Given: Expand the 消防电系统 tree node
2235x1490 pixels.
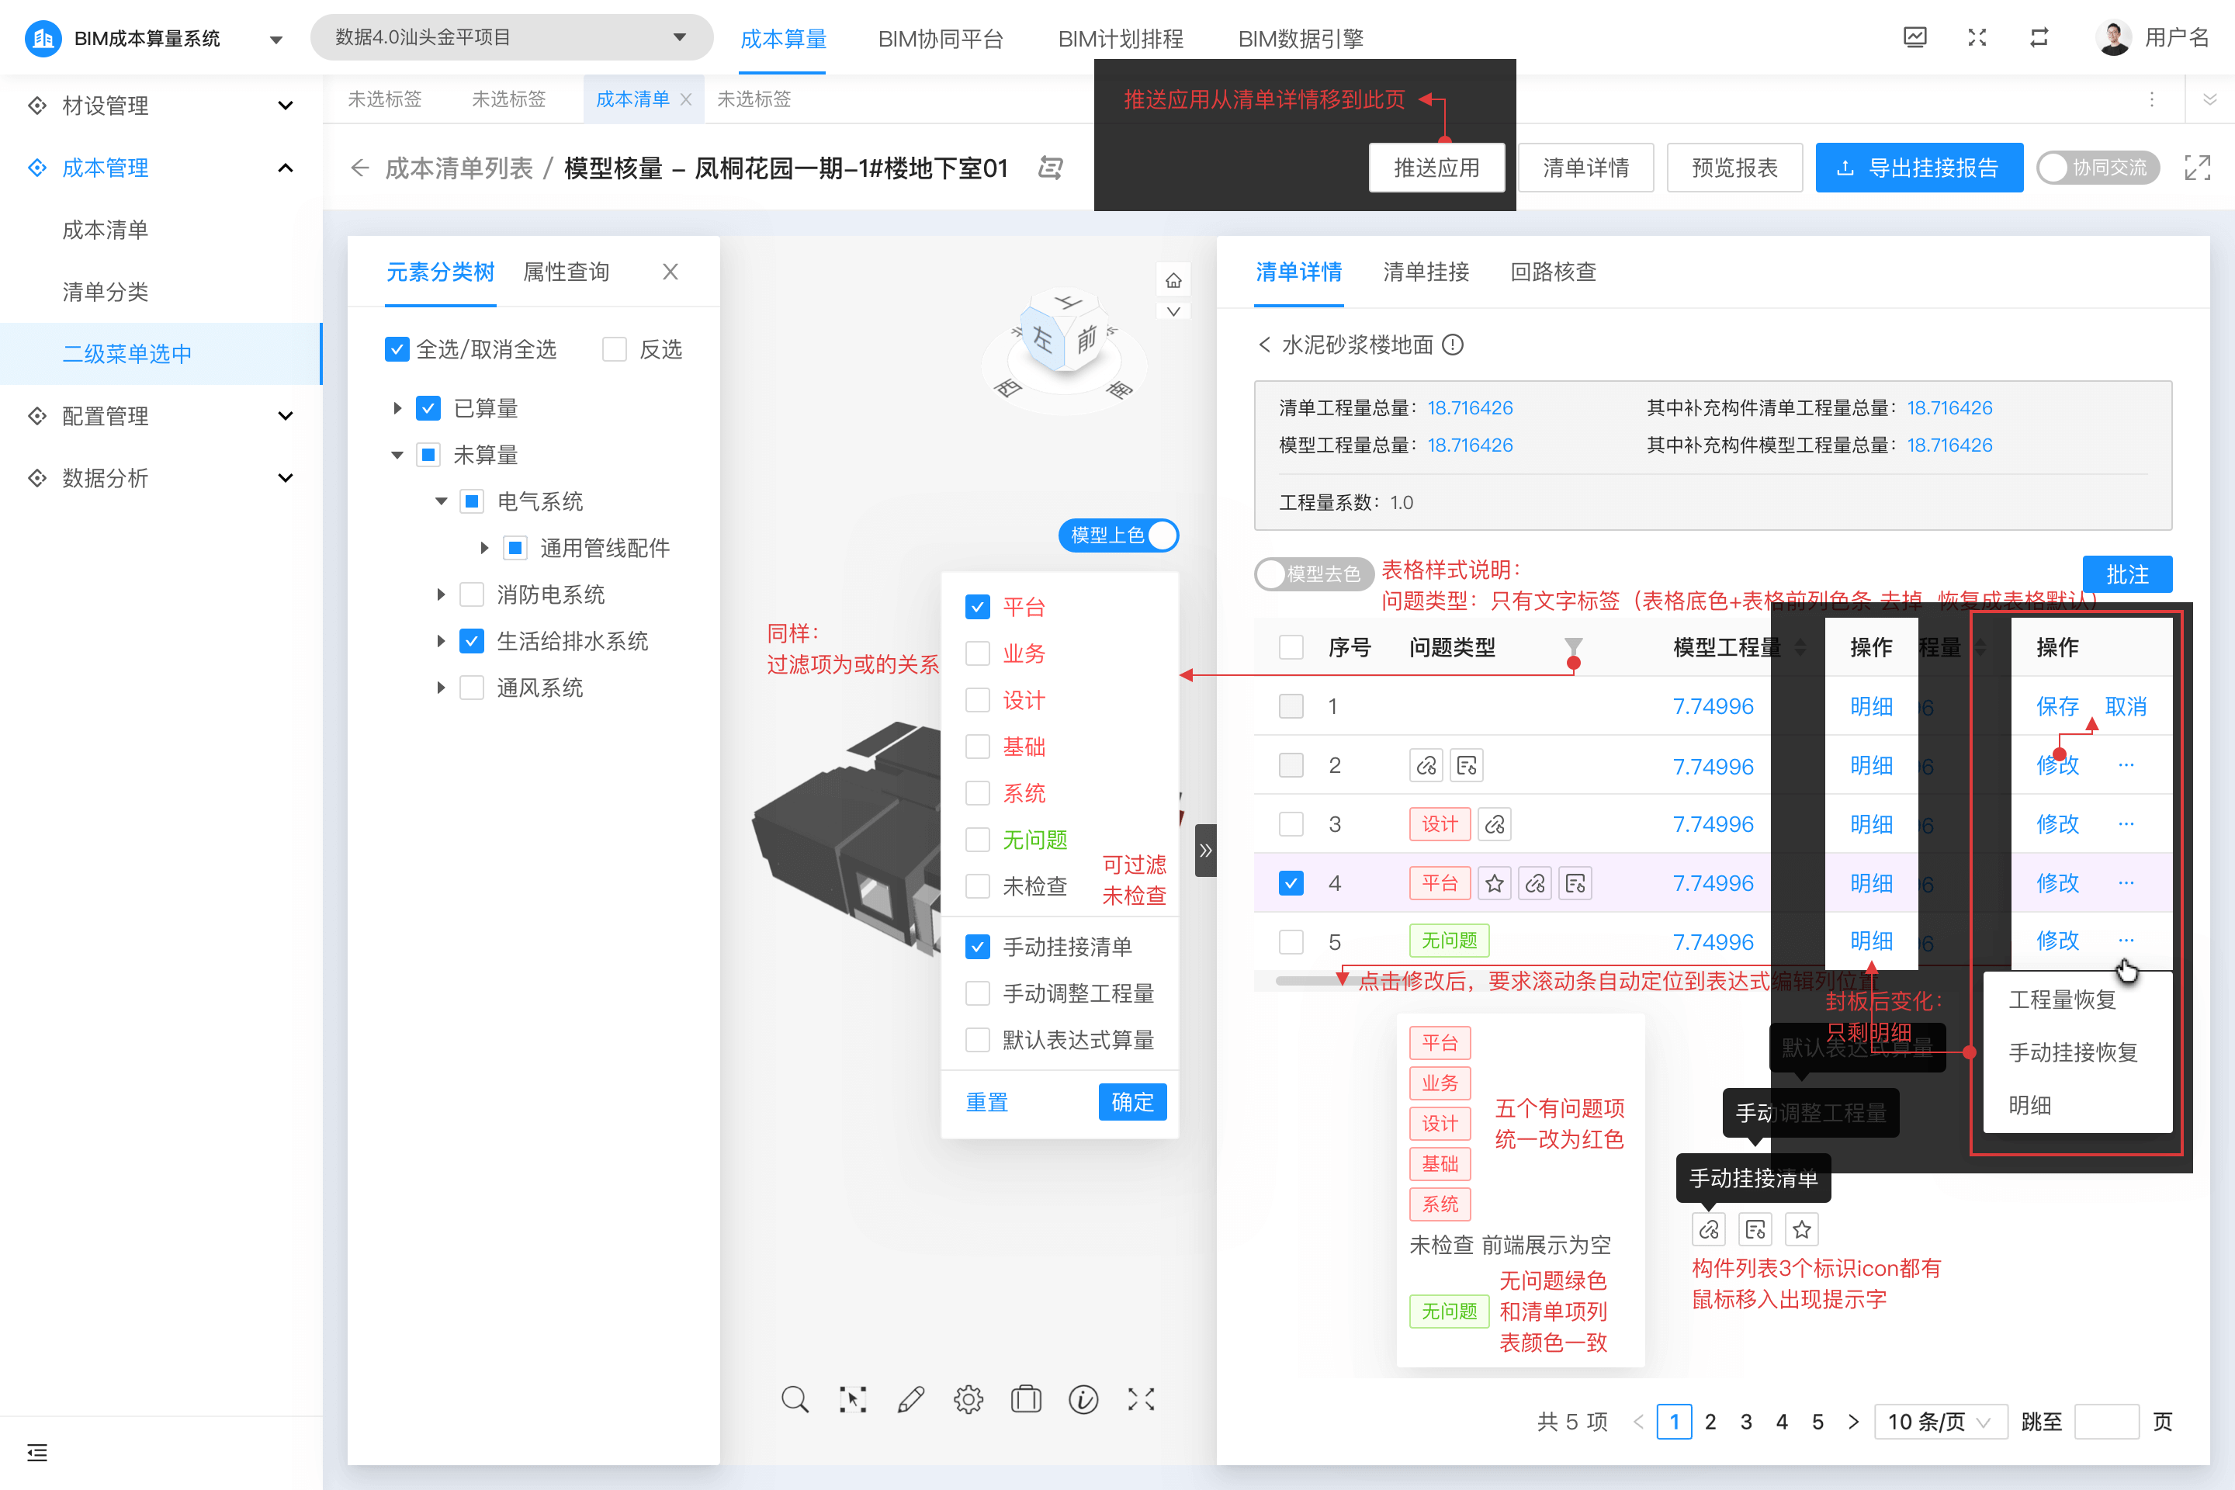Looking at the screenshot, I should coord(441,595).
